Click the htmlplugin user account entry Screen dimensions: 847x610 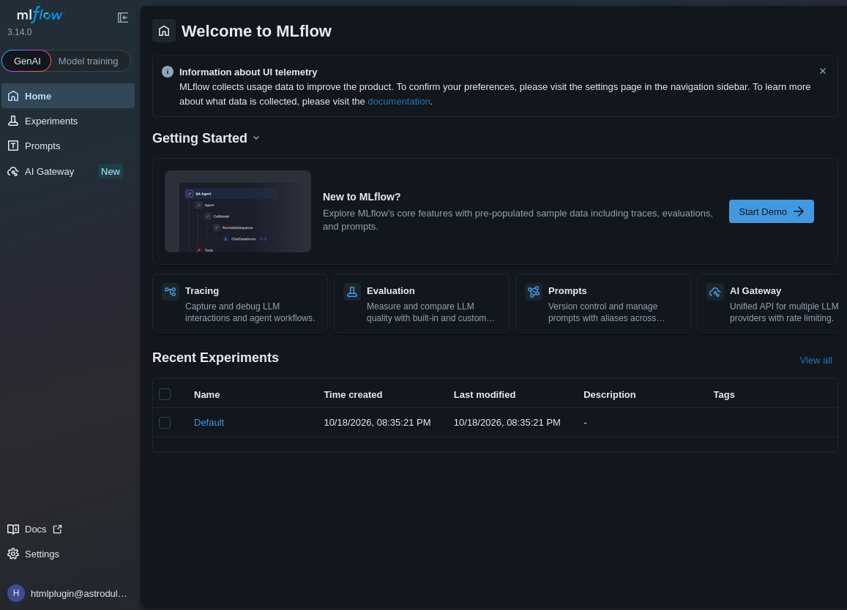click(x=68, y=593)
